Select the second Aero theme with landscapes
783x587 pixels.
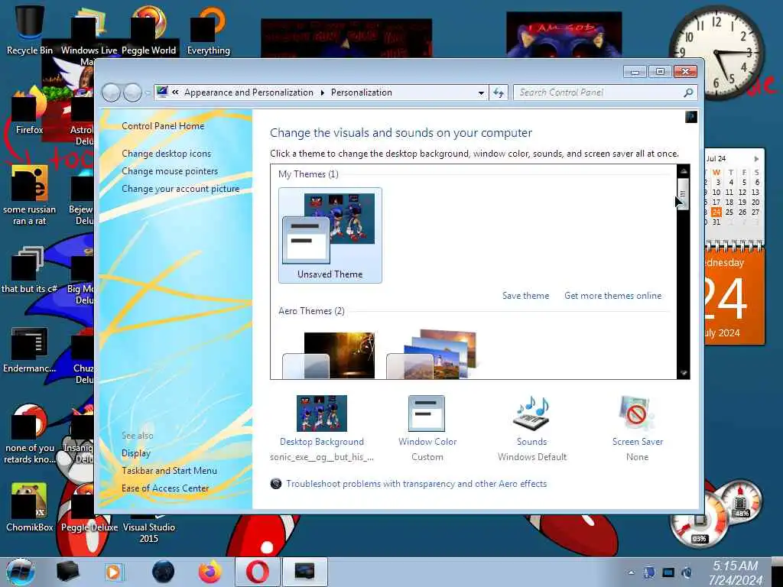pyautogui.click(x=433, y=354)
